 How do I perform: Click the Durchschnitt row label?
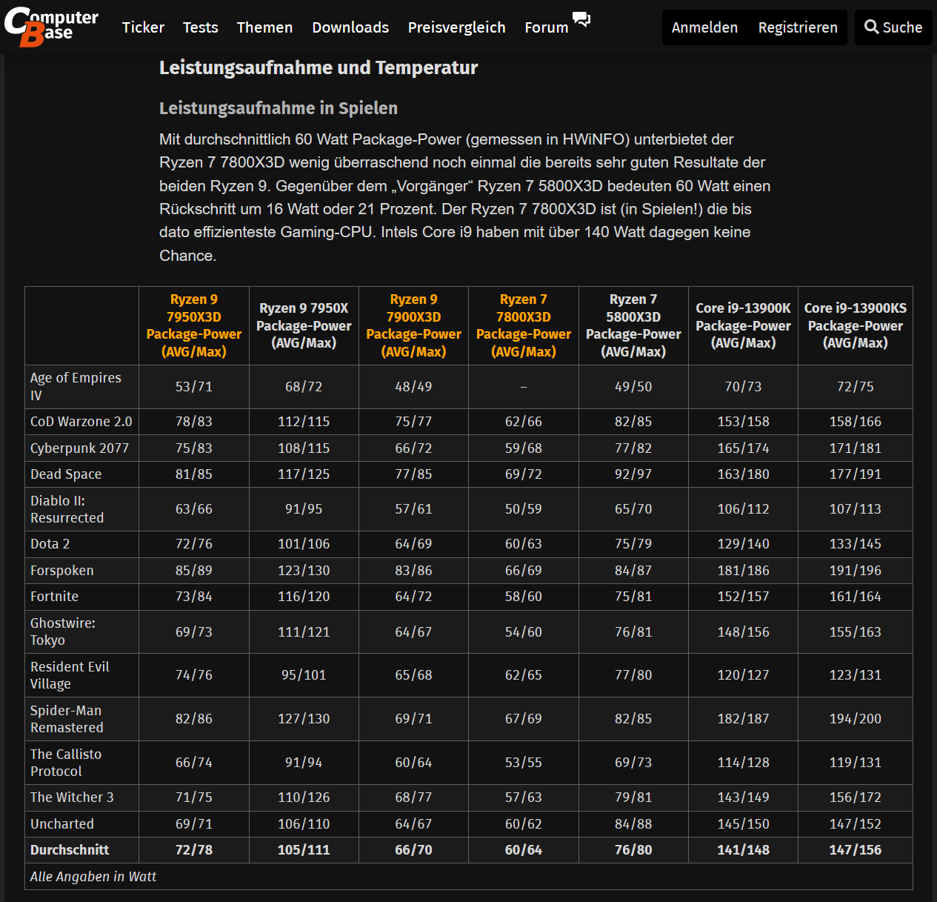pos(70,850)
